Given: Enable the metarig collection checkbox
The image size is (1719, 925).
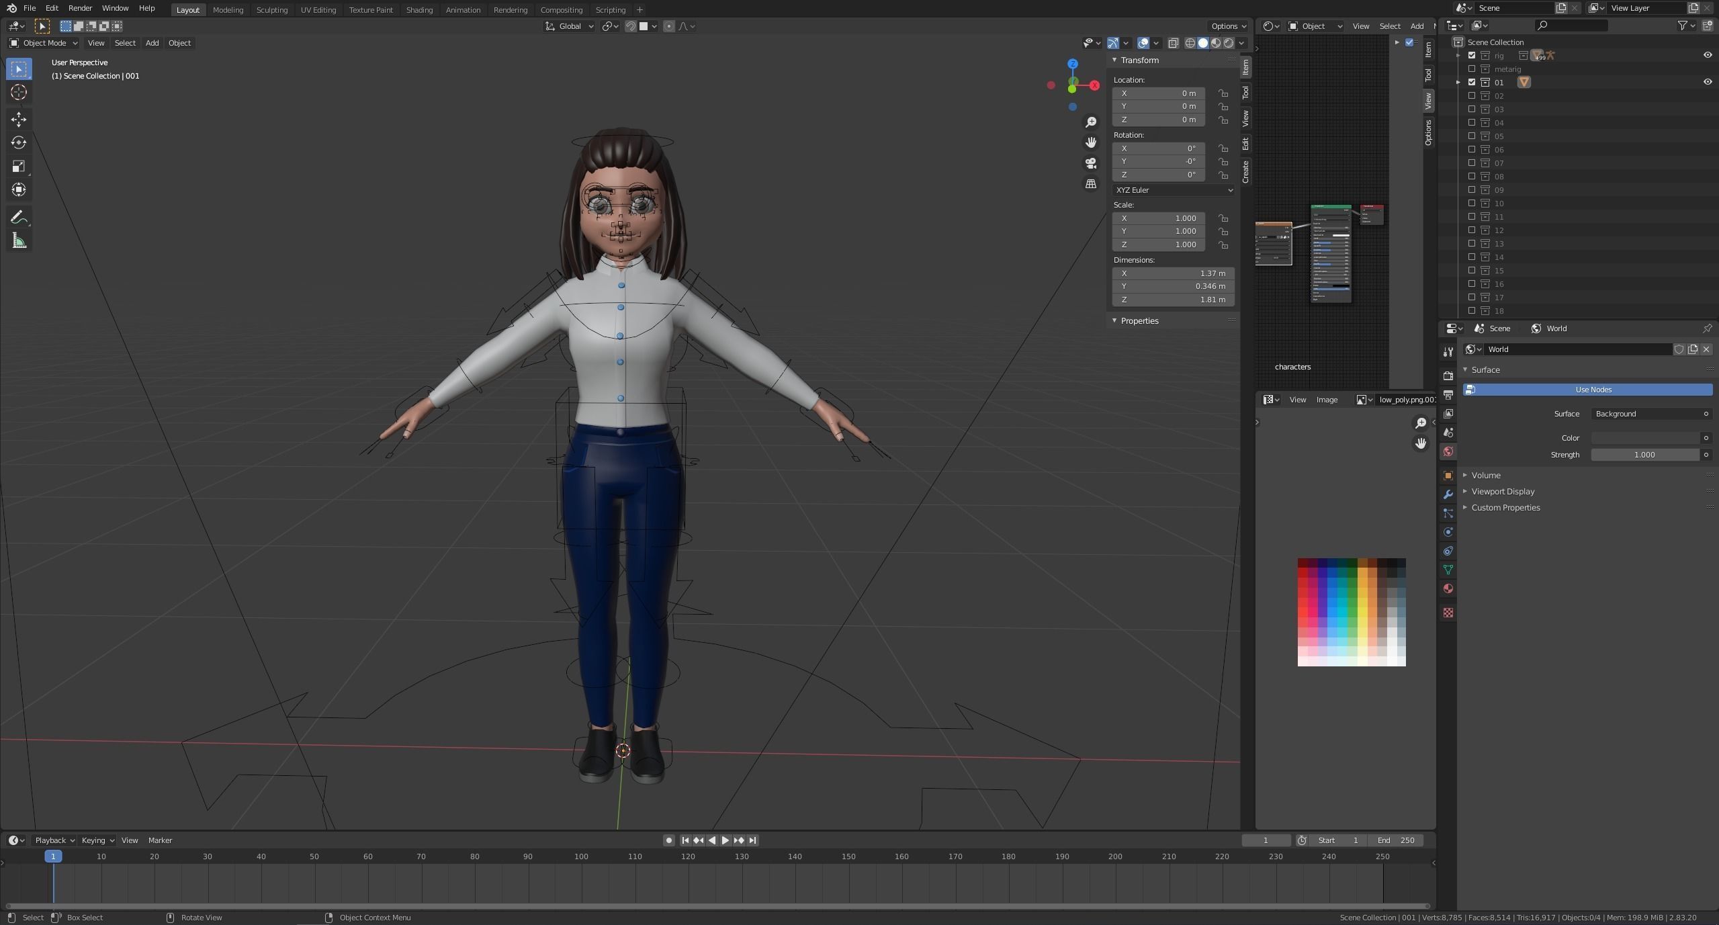Looking at the screenshot, I should [1472, 69].
